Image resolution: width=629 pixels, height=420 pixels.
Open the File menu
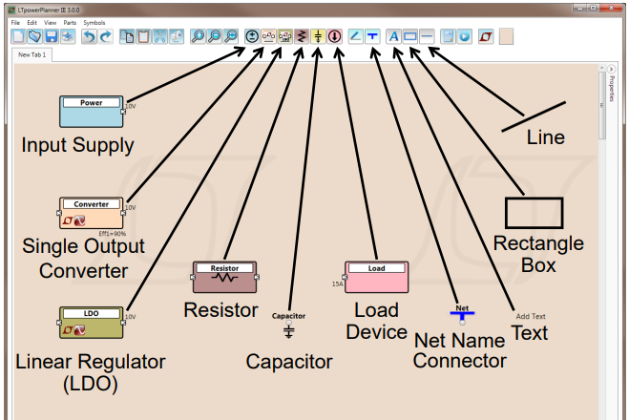[x=15, y=21]
